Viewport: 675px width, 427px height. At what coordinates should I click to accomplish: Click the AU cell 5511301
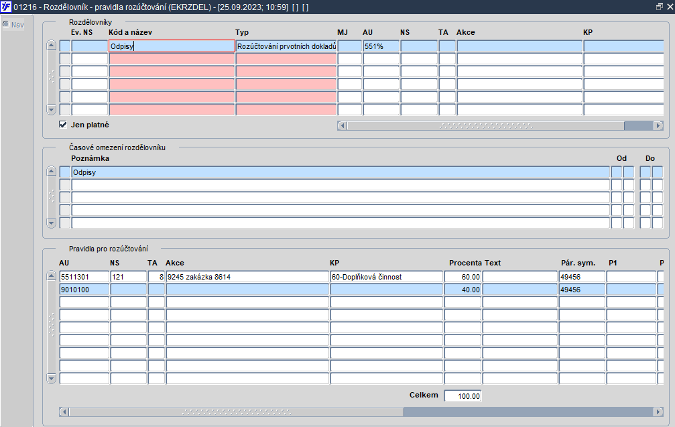click(x=84, y=277)
